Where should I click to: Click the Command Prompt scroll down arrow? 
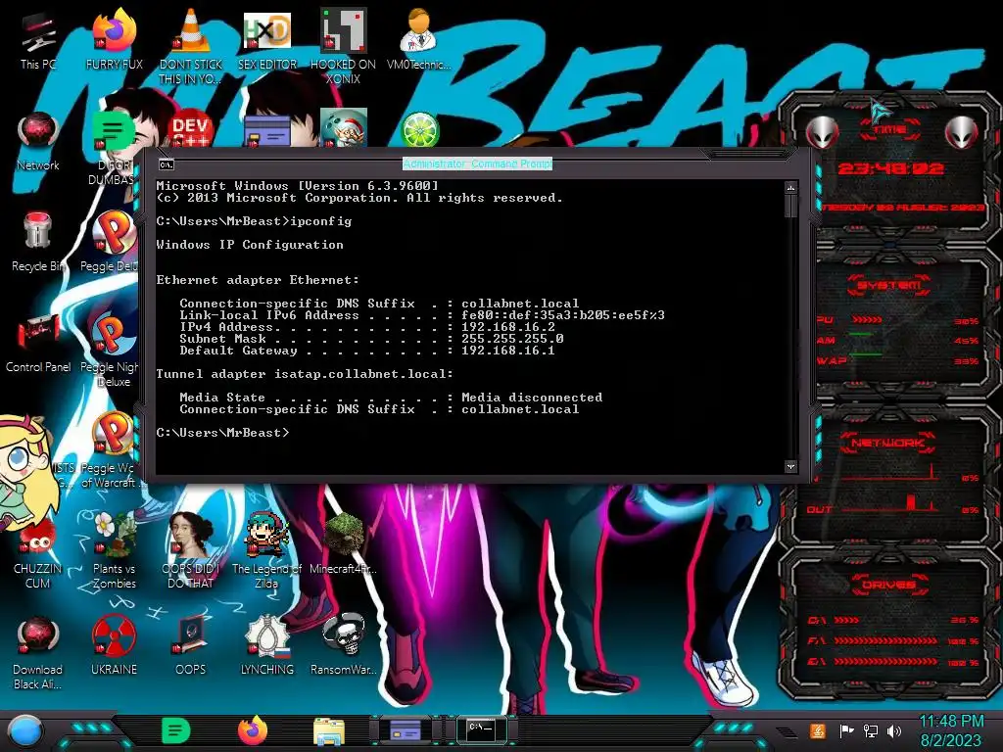point(790,466)
